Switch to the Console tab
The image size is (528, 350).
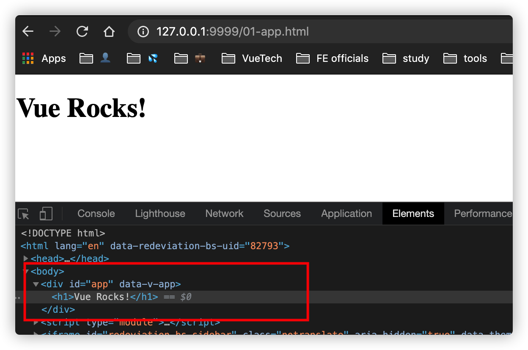(x=96, y=214)
